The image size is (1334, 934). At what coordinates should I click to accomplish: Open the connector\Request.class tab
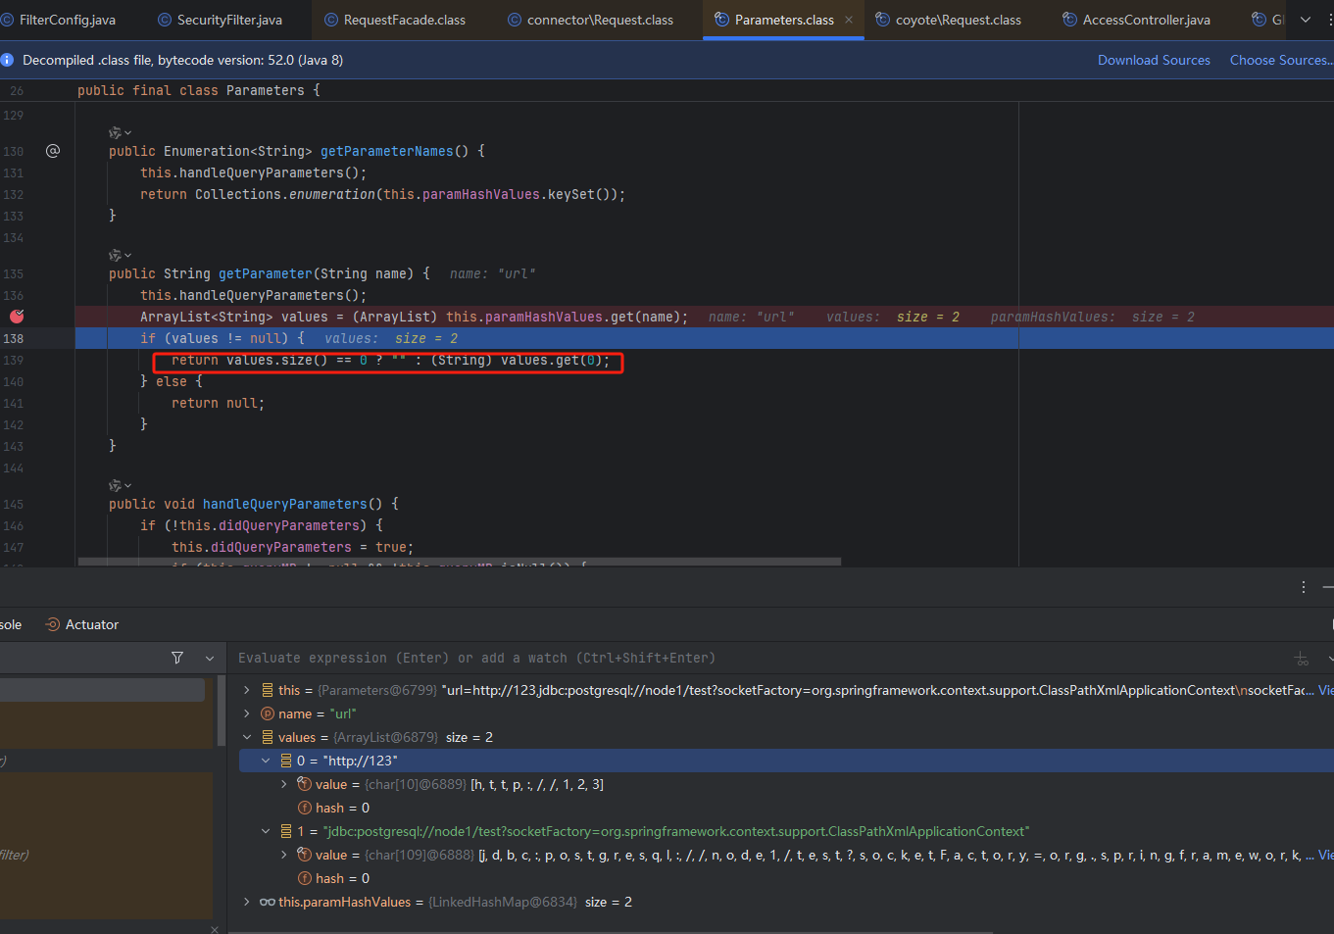pyautogui.click(x=591, y=20)
